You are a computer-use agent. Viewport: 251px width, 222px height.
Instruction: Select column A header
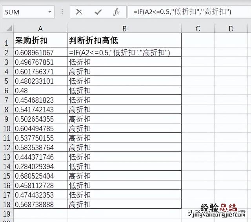coord(40,29)
